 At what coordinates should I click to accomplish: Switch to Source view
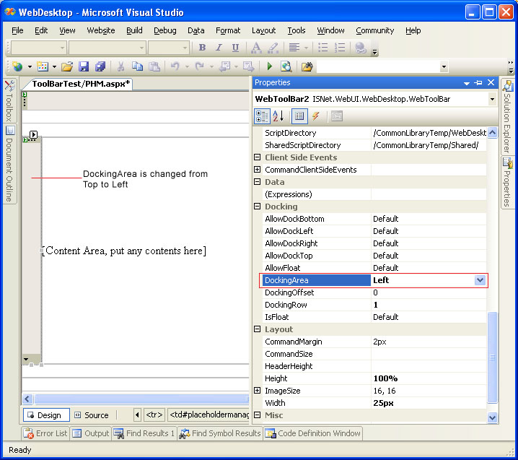90,415
